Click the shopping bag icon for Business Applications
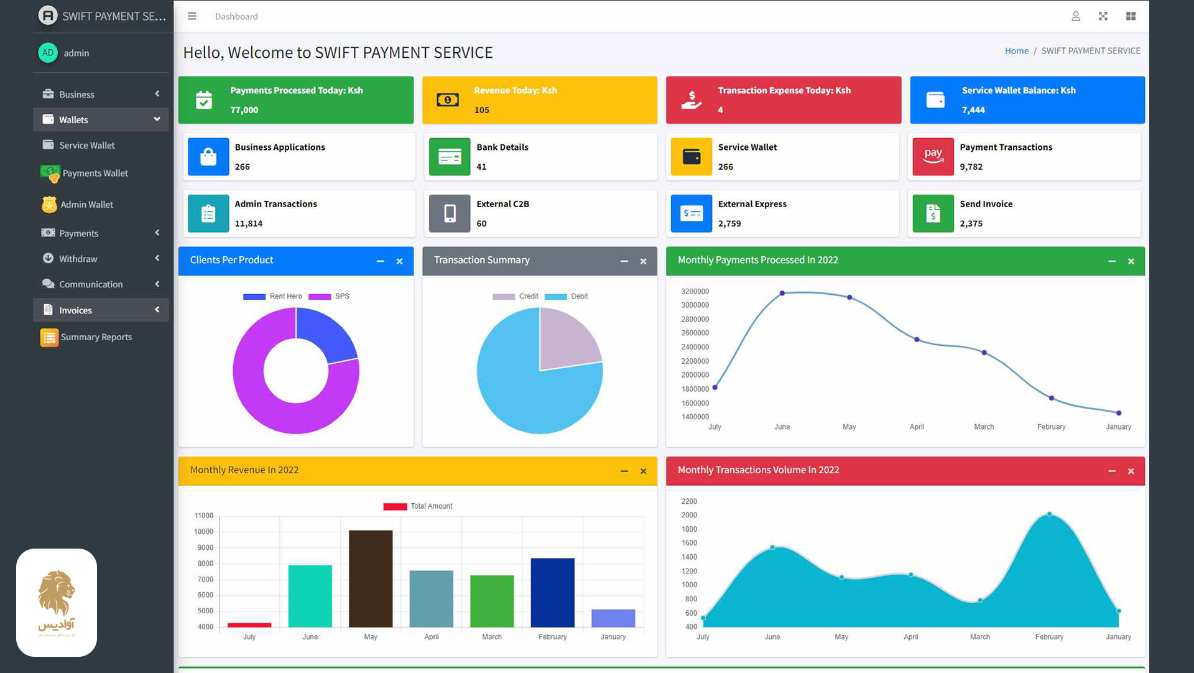Image resolution: width=1194 pixels, height=673 pixels. [208, 157]
